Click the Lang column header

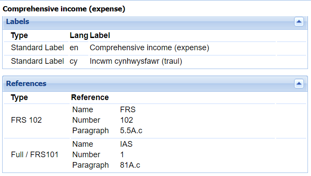click(79, 36)
